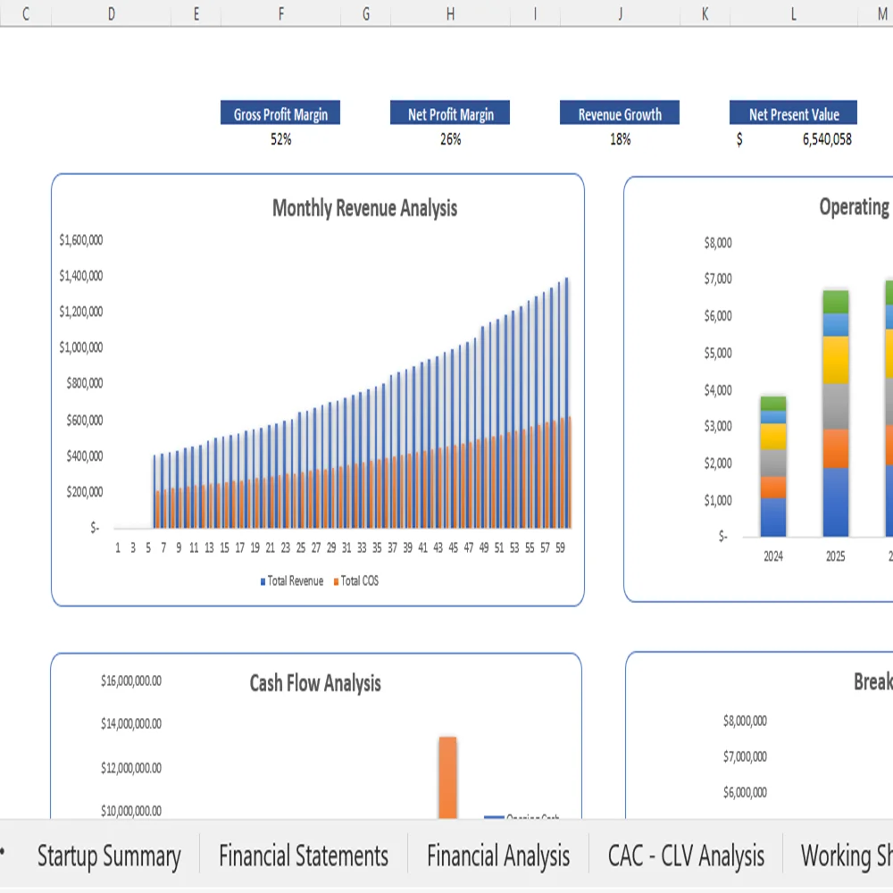
Task: Select the Financial Analysis tab
Action: click(498, 855)
